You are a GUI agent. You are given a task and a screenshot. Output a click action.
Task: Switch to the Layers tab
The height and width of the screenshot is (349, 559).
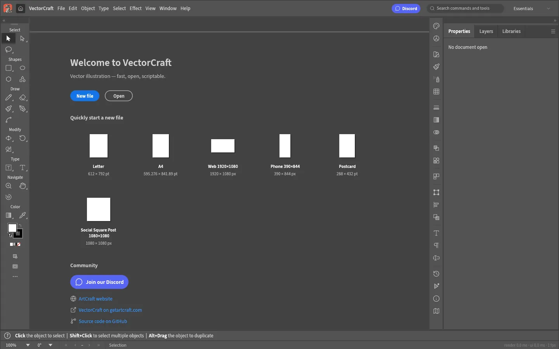[x=486, y=31]
